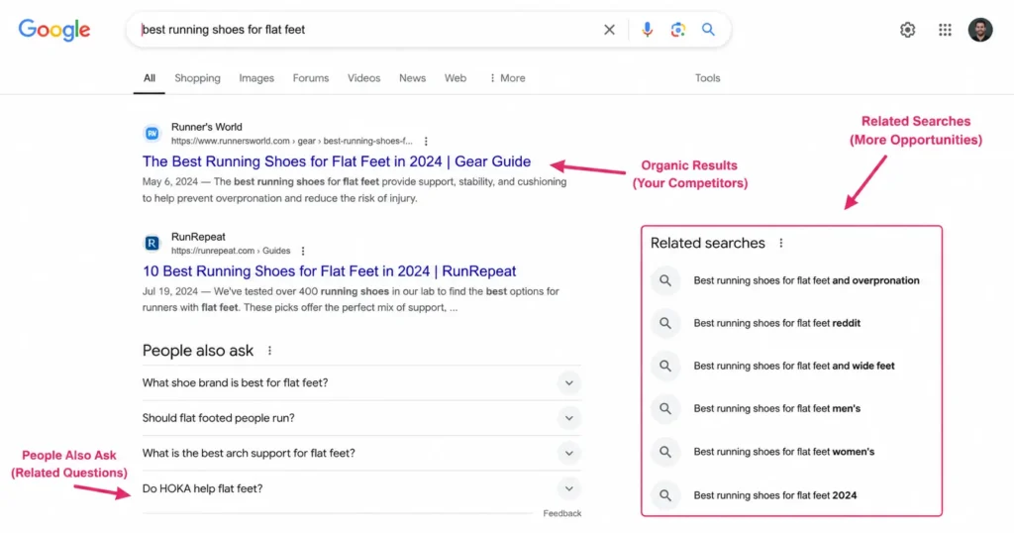Click search icon beside 'men's' suggestion
1014x533 pixels.
(x=665, y=409)
